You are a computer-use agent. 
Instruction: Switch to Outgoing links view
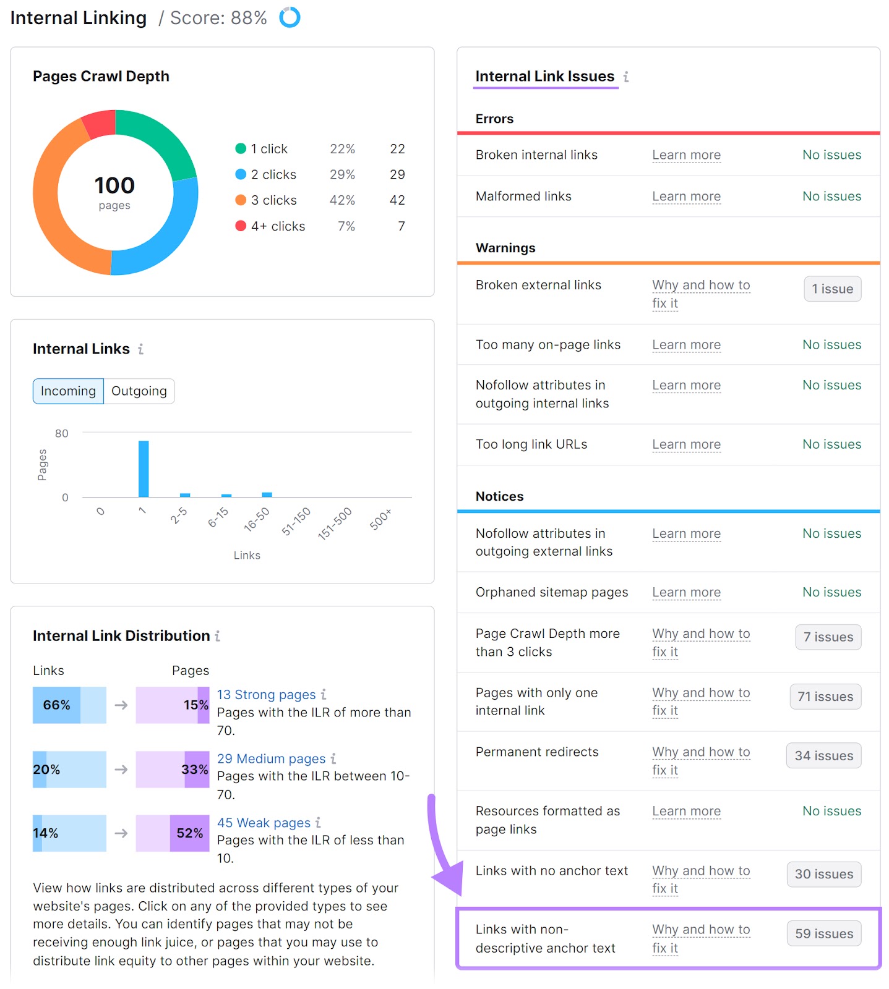pyautogui.click(x=139, y=391)
